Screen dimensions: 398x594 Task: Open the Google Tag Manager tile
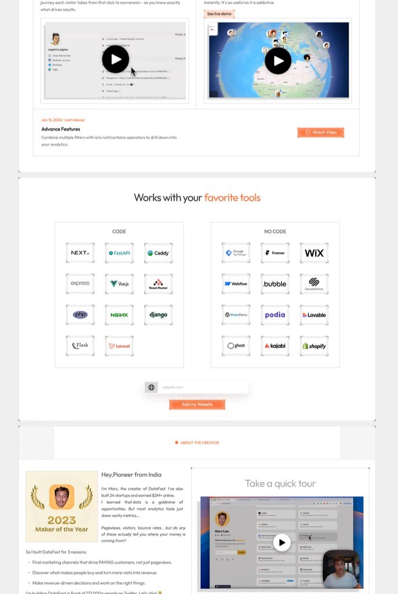tap(236, 253)
